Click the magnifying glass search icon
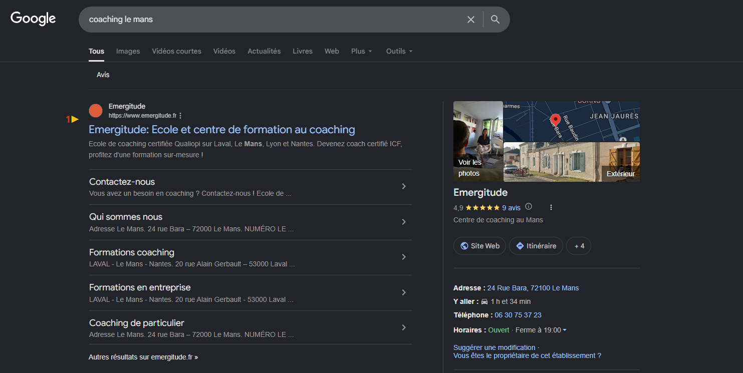The image size is (743, 373). point(495,20)
